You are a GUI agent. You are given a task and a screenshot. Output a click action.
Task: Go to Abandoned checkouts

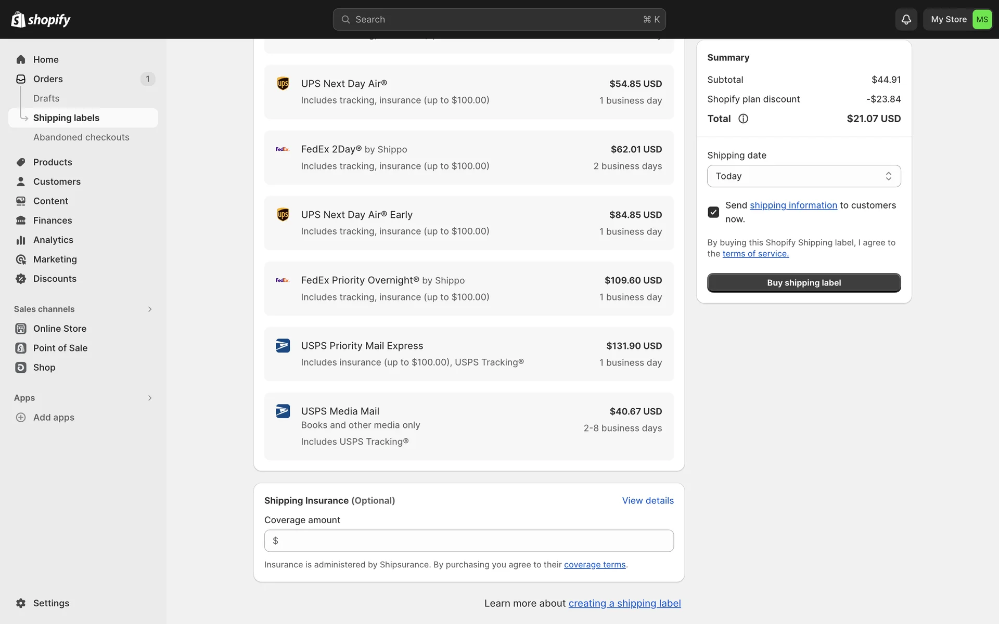point(81,137)
